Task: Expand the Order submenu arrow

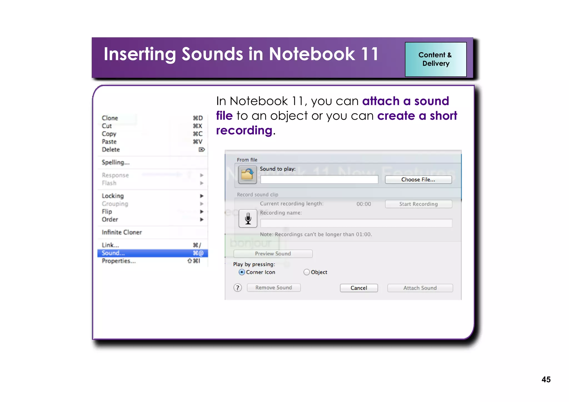Action: (202, 219)
